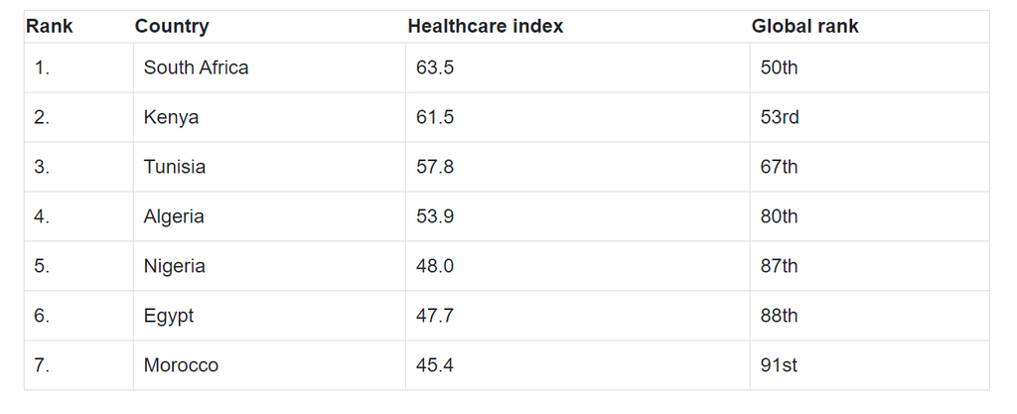The width and height of the screenshot is (1017, 414).
Task: Click the Nigeria cell
Action: point(175,266)
